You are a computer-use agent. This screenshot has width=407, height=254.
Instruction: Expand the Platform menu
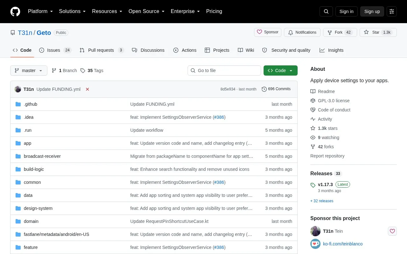tap(40, 11)
